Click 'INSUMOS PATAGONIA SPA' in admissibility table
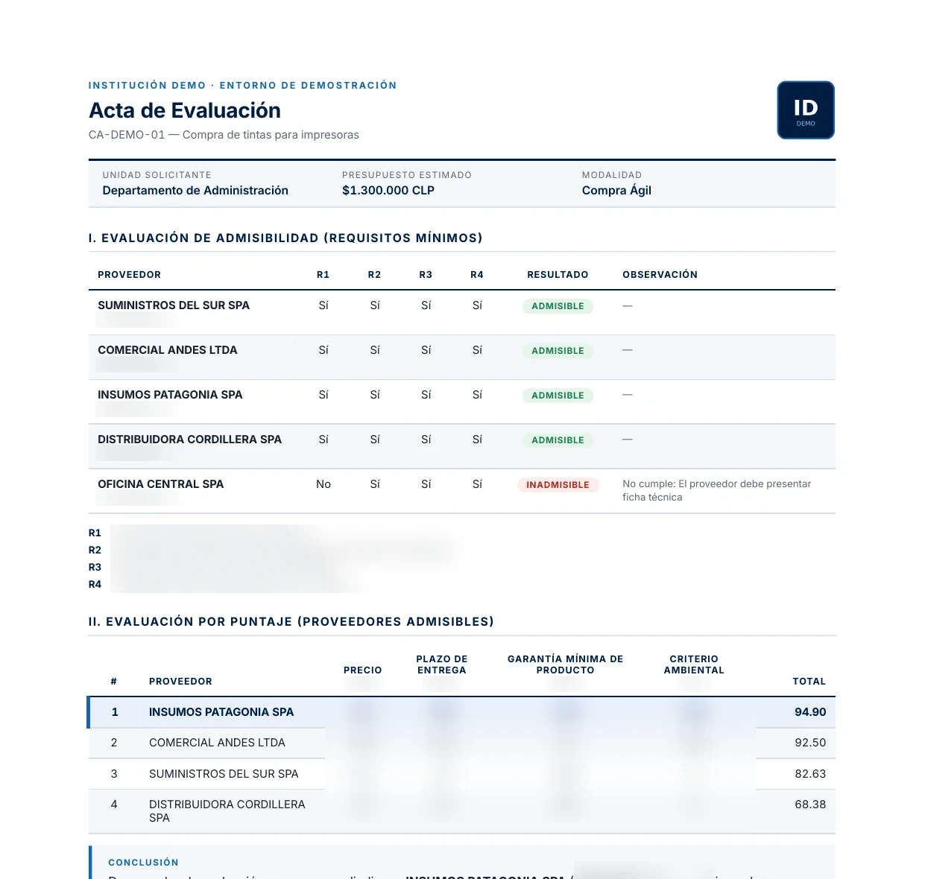Image resolution: width=925 pixels, height=879 pixels. [x=170, y=395]
